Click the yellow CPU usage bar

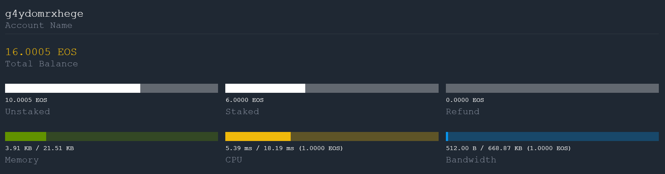tap(332, 136)
